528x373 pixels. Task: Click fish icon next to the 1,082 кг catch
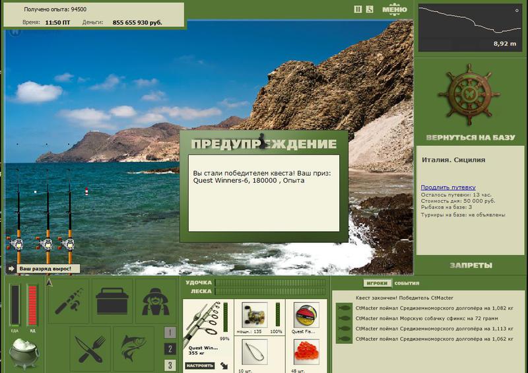[343, 308]
